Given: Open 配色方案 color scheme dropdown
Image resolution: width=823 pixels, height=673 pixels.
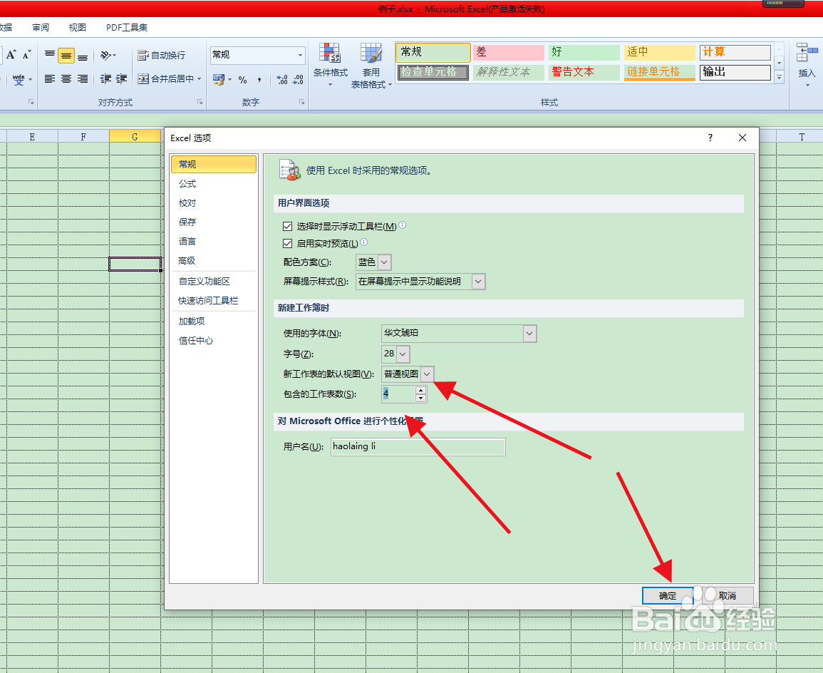Looking at the screenshot, I should (x=384, y=262).
